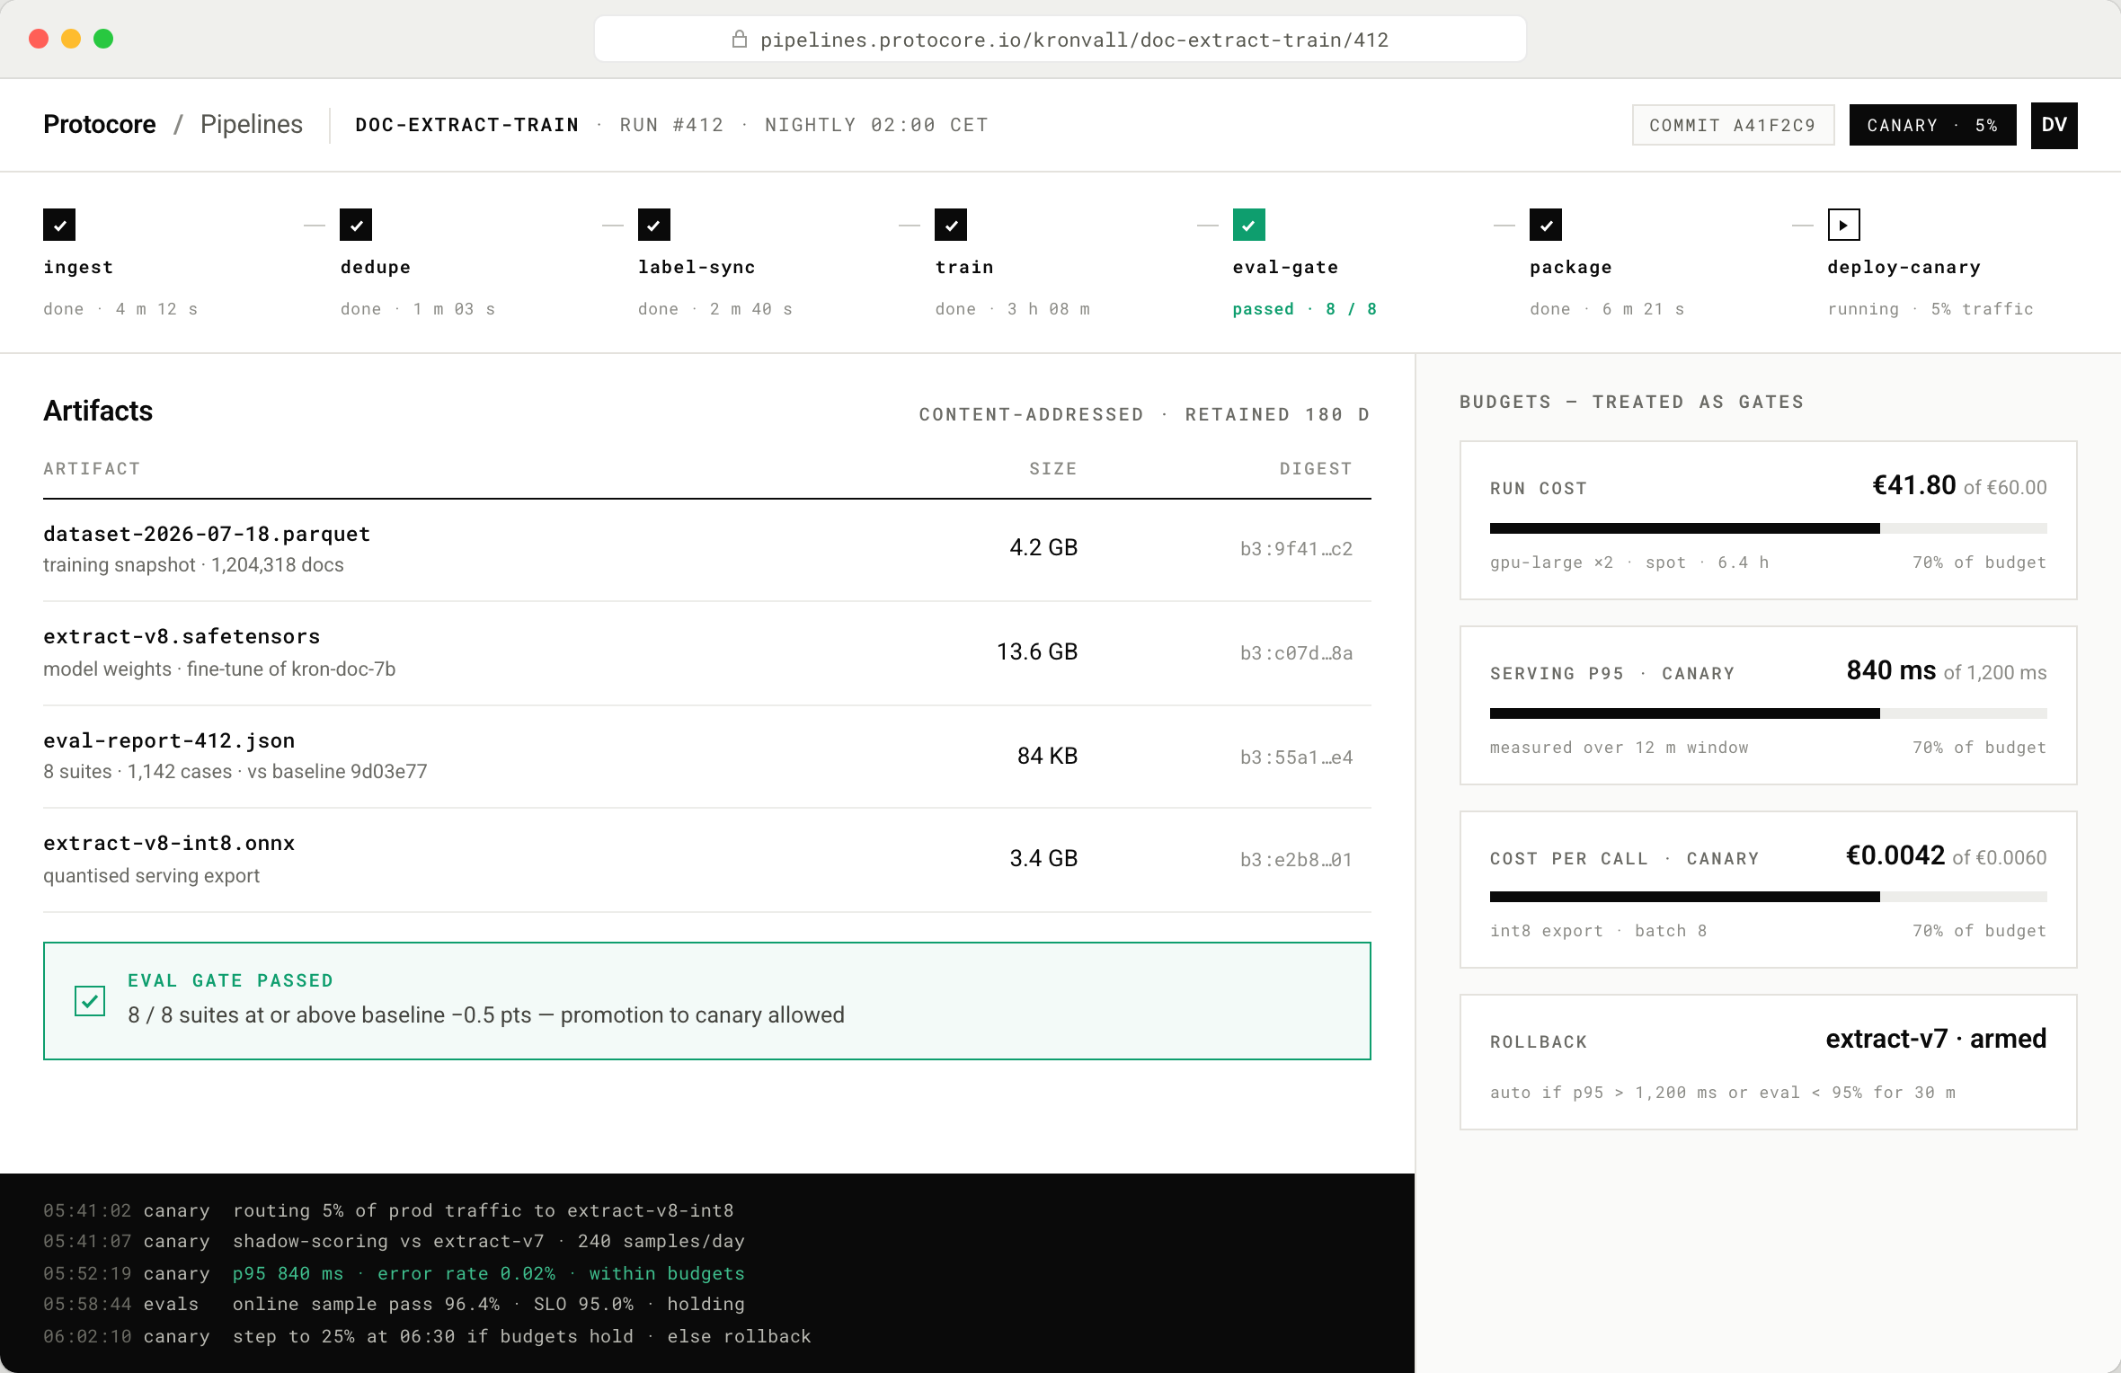Click the 4.2 GB size value
The height and width of the screenshot is (1373, 2121).
(x=1043, y=547)
